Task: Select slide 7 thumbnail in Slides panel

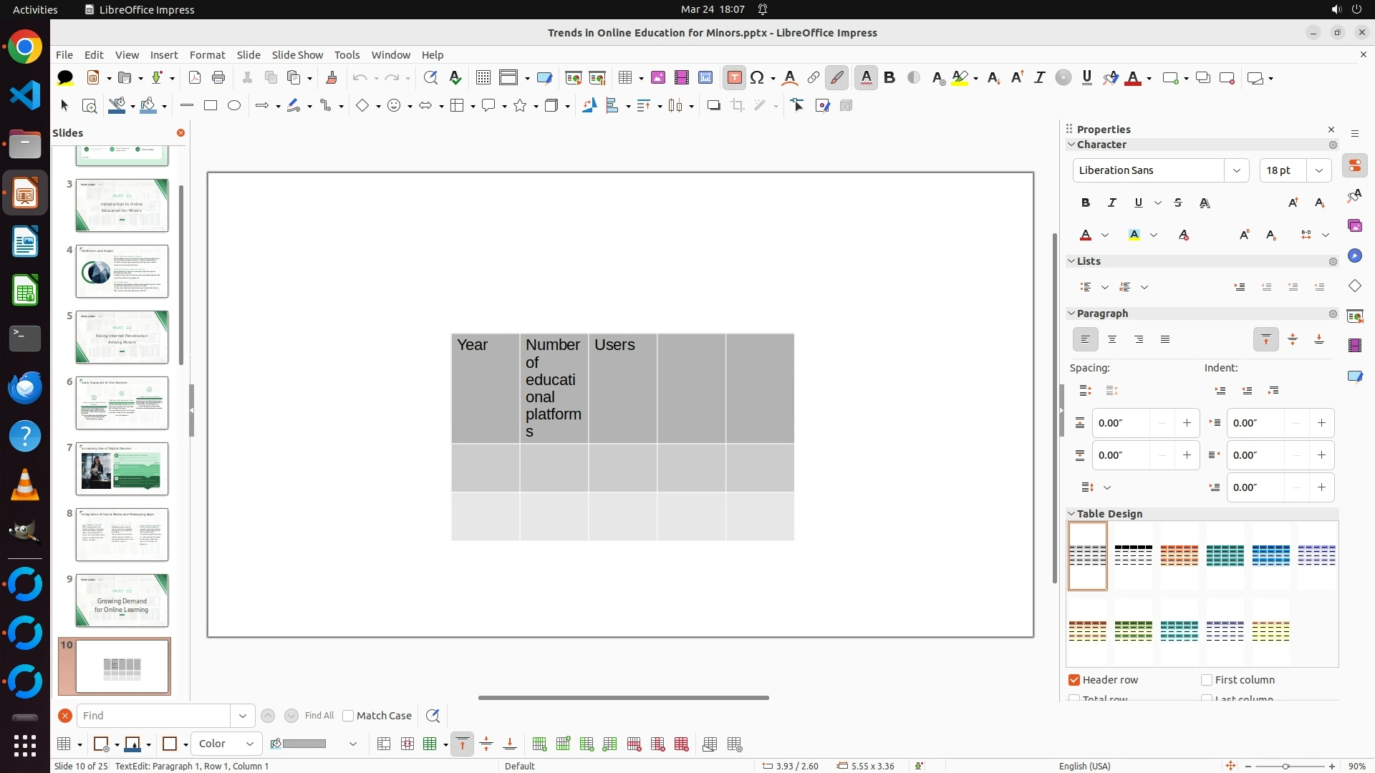Action: pyautogui.click(x=122, y=469)
